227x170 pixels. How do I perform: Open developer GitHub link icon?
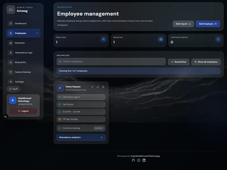tap(133, 160)
